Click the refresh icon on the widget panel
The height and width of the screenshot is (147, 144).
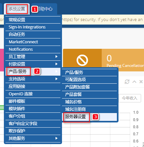click(127, 82)
